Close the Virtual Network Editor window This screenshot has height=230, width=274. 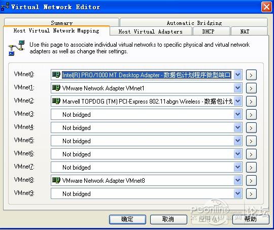266,7
